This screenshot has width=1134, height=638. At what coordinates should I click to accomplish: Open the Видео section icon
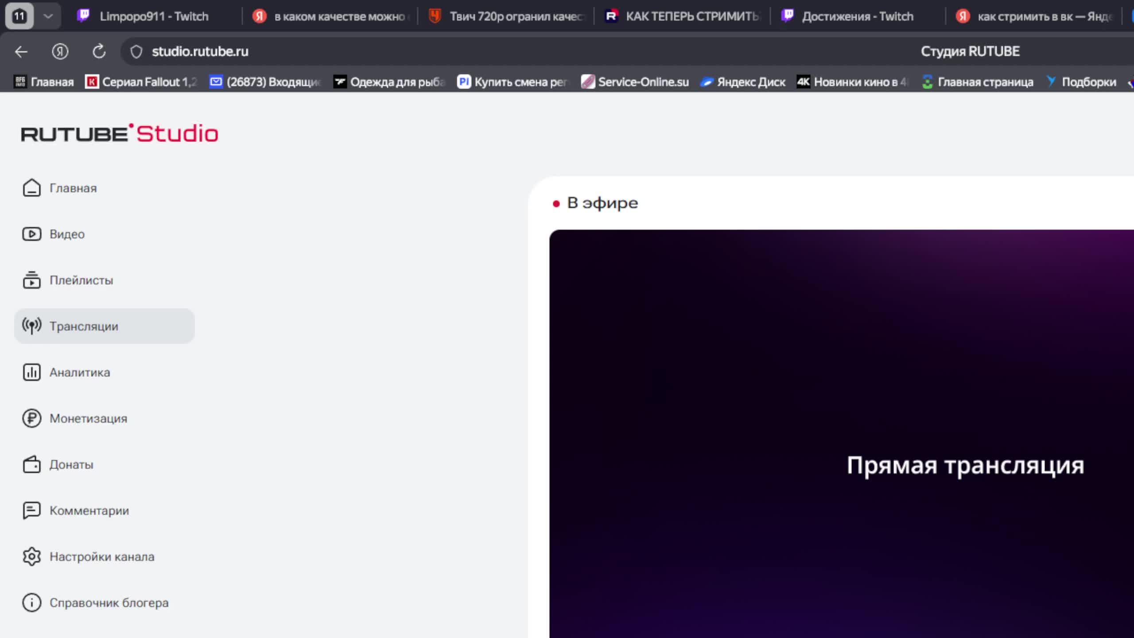pos(31,234)
